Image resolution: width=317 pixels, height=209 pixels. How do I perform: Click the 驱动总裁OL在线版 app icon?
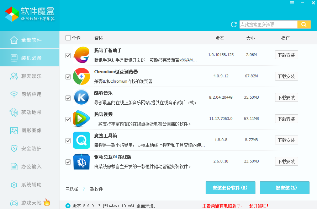pyautogui.click(x=81, y=161)
